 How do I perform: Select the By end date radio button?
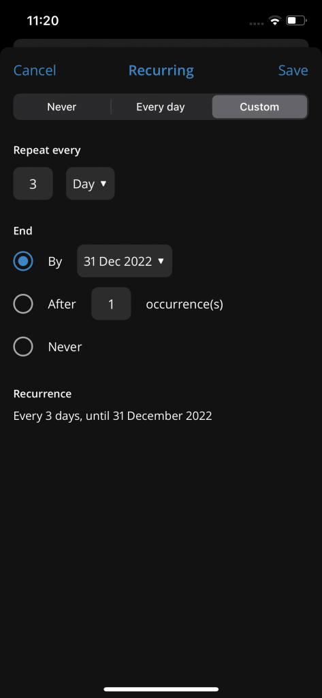pos(23,261)
